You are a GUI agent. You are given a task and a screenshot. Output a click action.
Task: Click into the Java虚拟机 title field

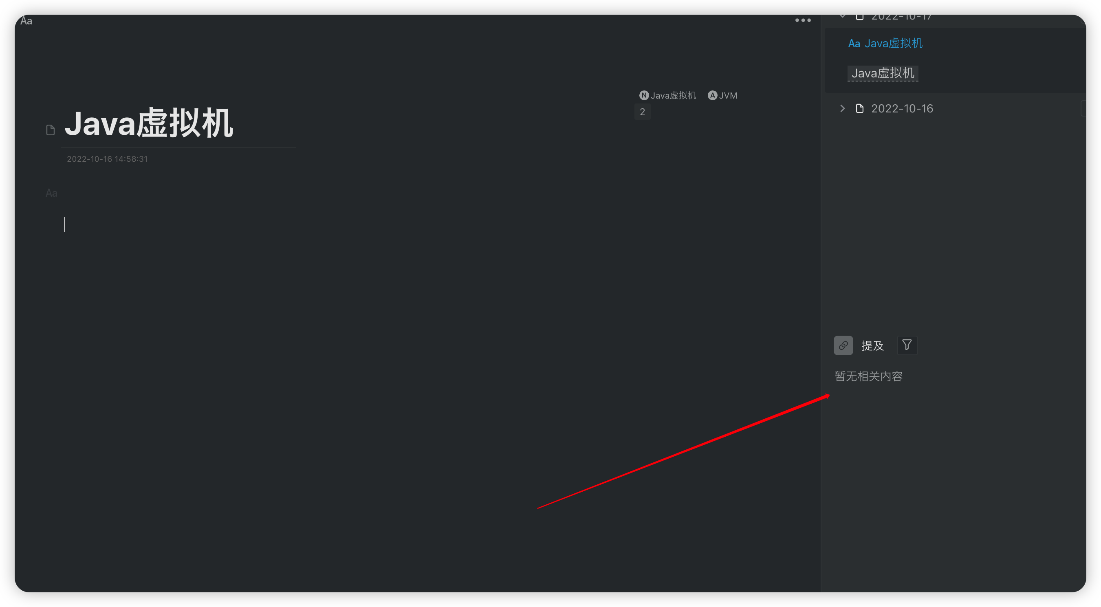149,124
